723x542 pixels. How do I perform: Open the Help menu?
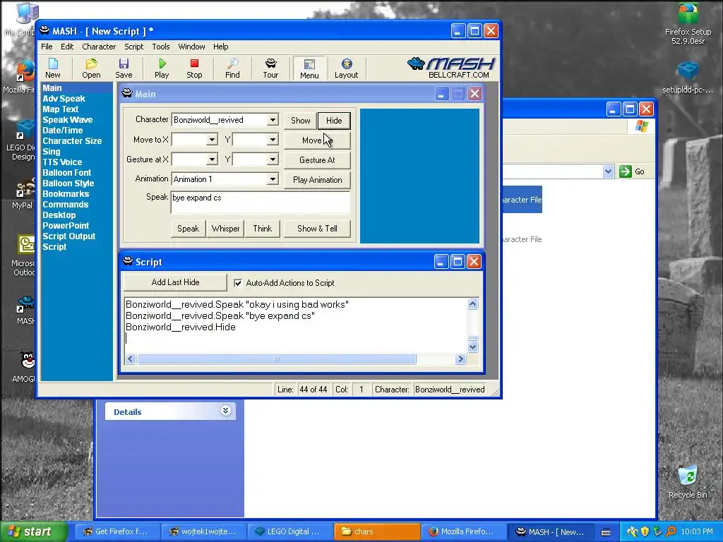220,47
